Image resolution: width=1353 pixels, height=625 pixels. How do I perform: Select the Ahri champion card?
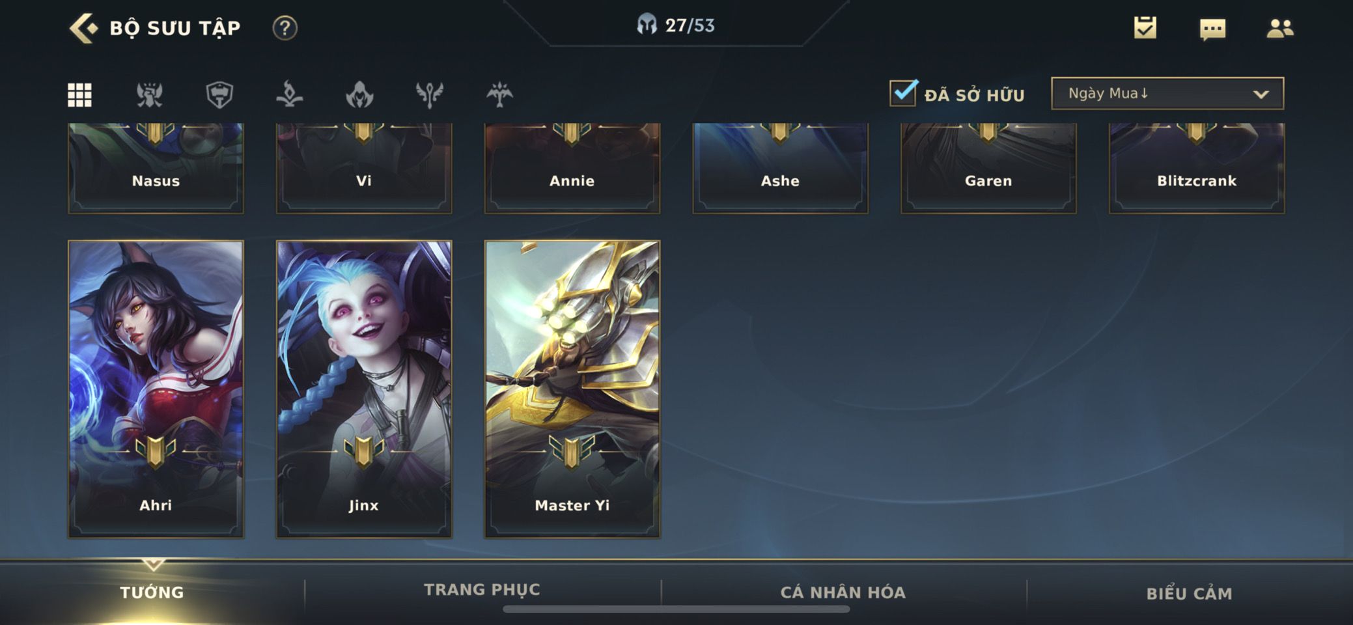pos(156,389)
